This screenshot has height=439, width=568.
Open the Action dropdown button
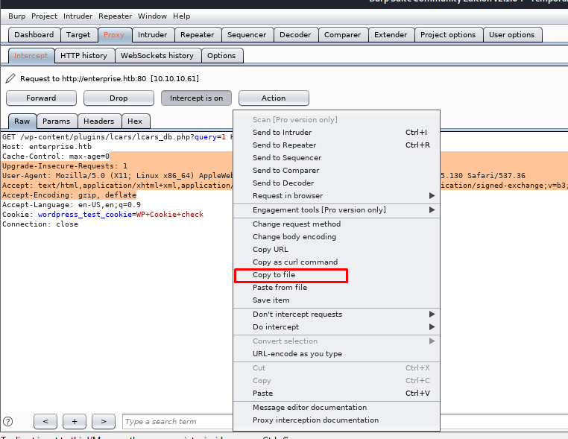[274, 98]
